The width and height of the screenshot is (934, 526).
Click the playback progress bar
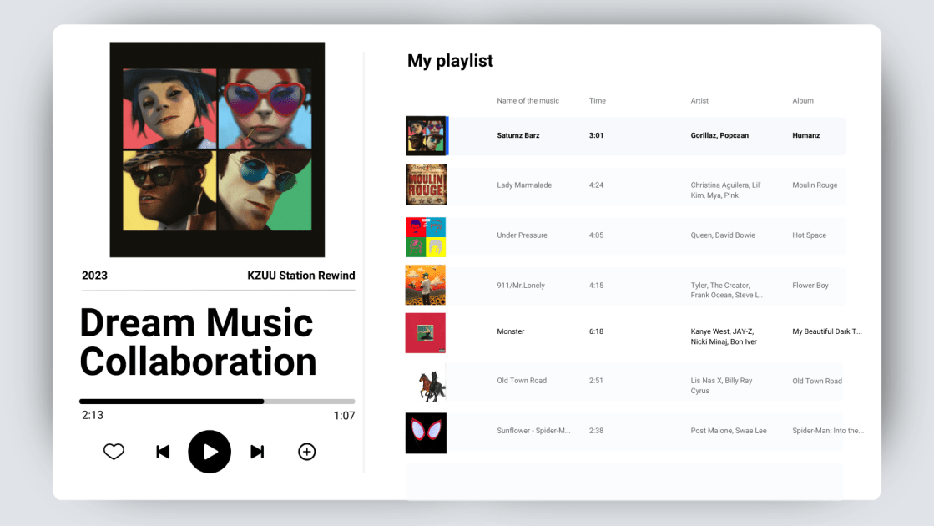pyautogui.click(x=217, y=402)
